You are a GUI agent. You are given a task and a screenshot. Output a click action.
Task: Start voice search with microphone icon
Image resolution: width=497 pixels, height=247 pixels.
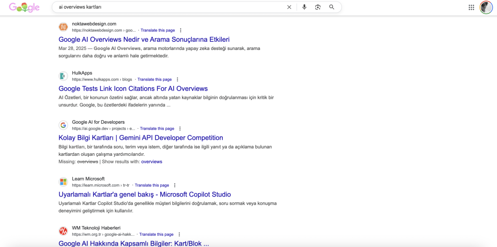click(304, 7)
